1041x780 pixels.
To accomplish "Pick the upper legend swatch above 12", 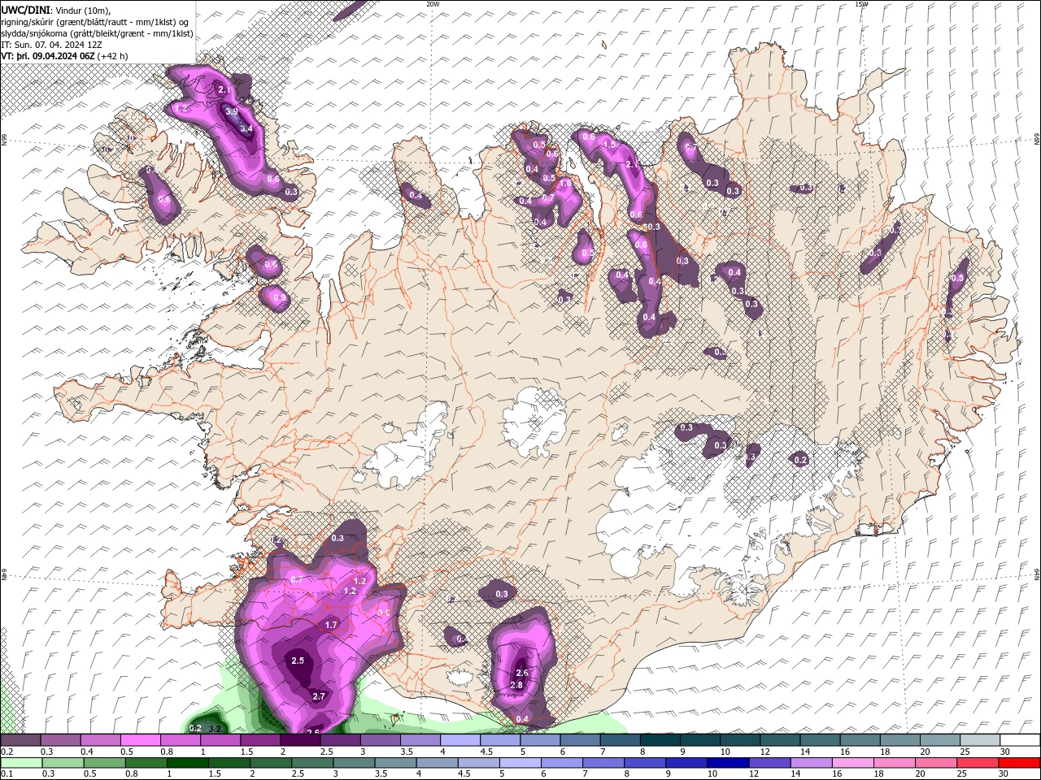I will [780, 740].
